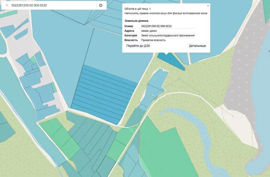
Task: Click the Земельна ділянка popup heading
Action: point(136,21)
